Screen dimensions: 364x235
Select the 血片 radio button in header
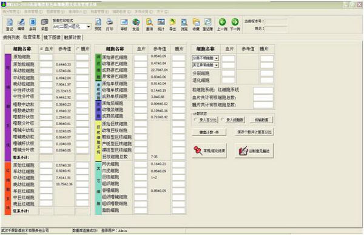41,49
